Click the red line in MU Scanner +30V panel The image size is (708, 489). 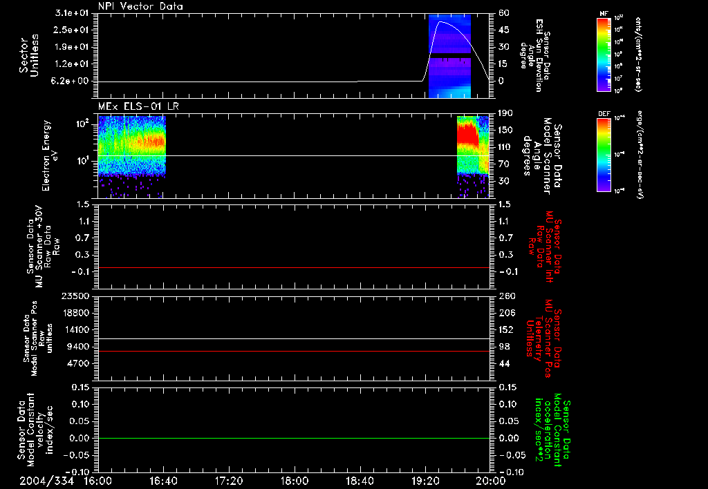pyautogui.click(x=294, y=267)
